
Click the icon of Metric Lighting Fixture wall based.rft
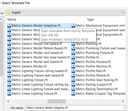click(9, 75)
